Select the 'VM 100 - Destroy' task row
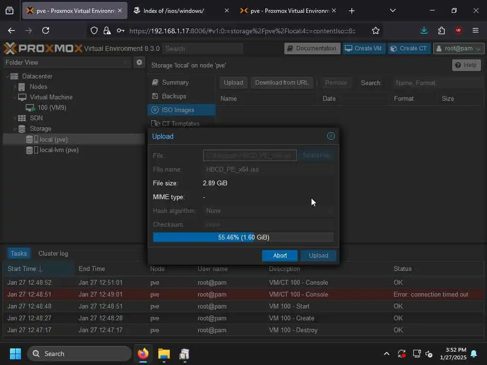Screen dimensions: 487x365 [243, 330]
